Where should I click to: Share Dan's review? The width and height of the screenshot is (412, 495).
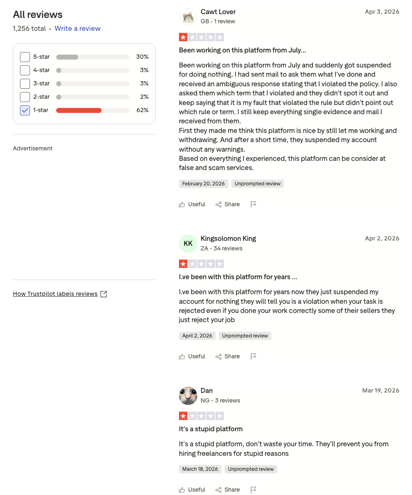(228, 490)
